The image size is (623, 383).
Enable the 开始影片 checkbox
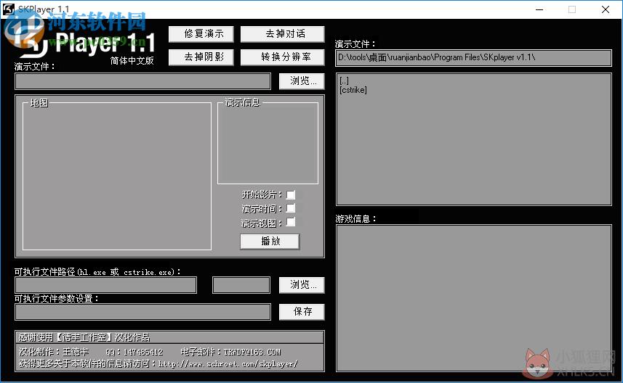tap(291, 194)
